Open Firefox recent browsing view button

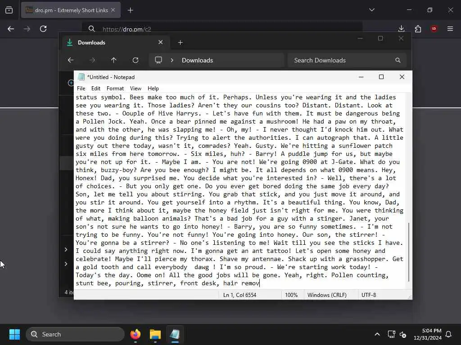9,10
